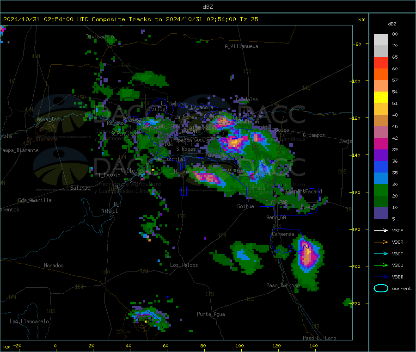Viewport: 416px width, 352px height.
Task: Click the 'Carmensa' map label
Action: [283, 234]
